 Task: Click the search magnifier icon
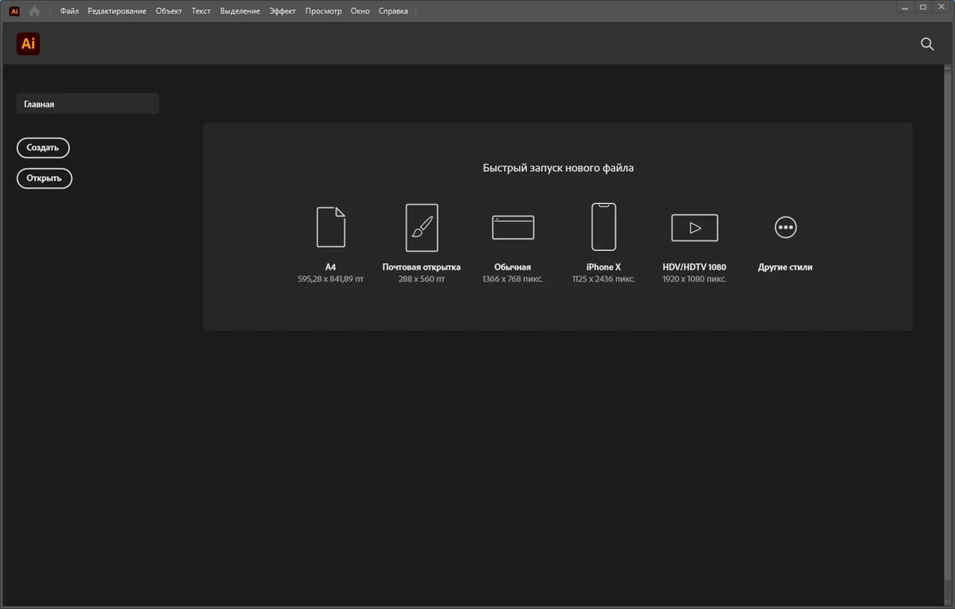(927, 45)
